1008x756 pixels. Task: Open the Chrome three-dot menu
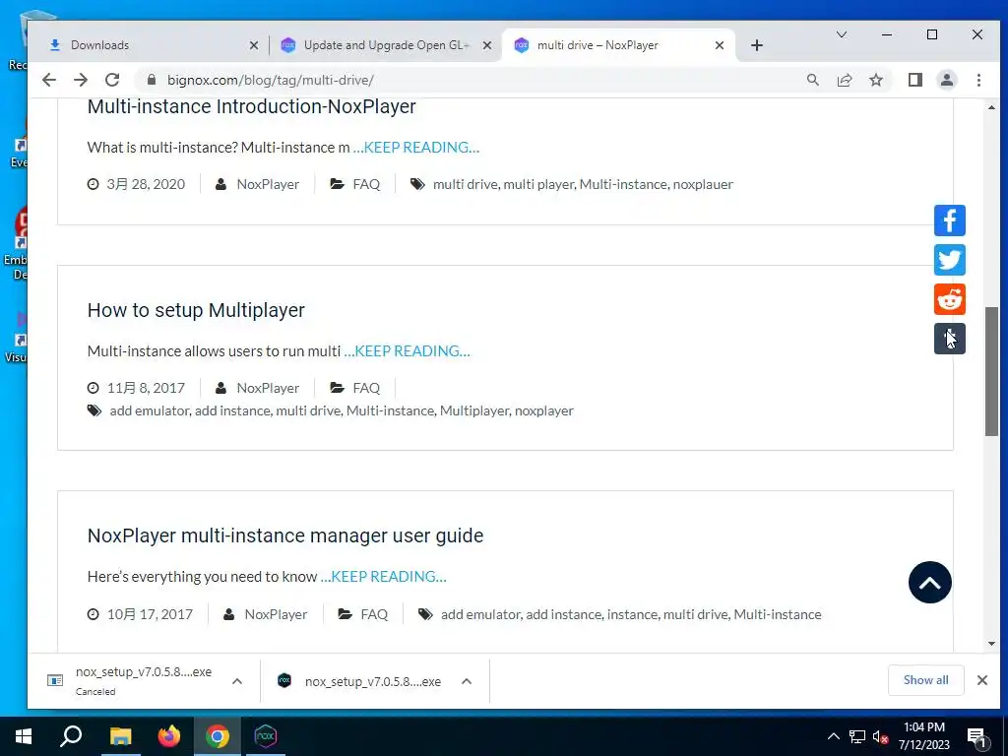[x=978, y=80]
